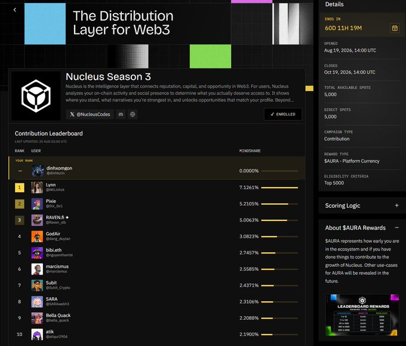406x346 pixels.
Task: Select the Bella Quack user name
Action: pyautogui.click(x=59, y=315)
